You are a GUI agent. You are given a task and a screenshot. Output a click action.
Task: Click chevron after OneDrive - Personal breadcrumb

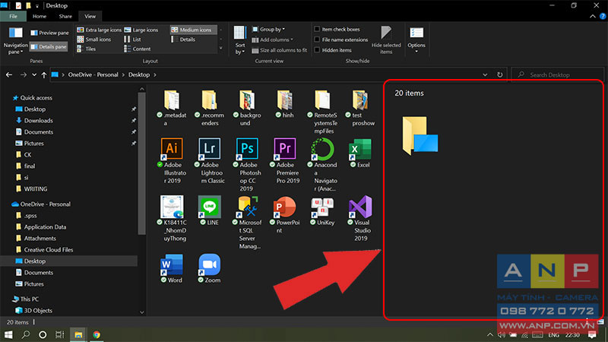[123, 74]
